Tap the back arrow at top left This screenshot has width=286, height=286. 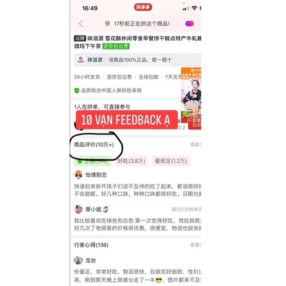tap(81, 24)
